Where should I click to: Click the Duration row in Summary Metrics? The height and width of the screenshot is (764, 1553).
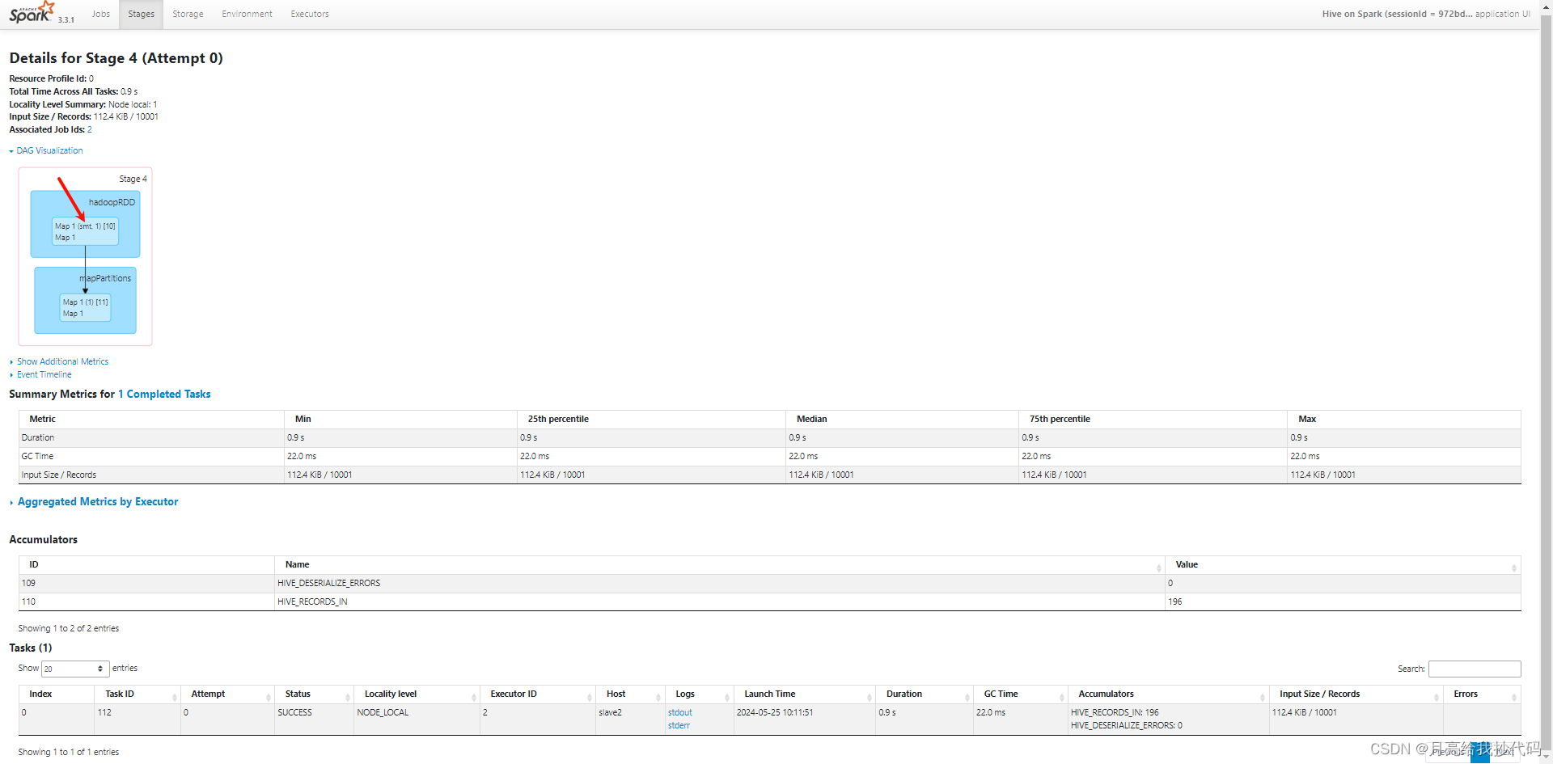tap(769, 437)
